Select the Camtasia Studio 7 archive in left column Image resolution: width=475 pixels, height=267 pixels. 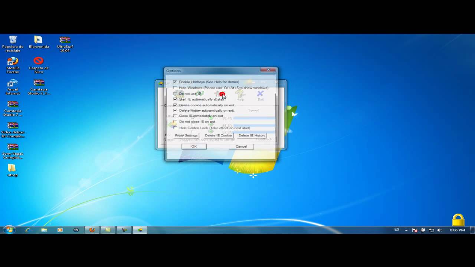tap(13, 108)
